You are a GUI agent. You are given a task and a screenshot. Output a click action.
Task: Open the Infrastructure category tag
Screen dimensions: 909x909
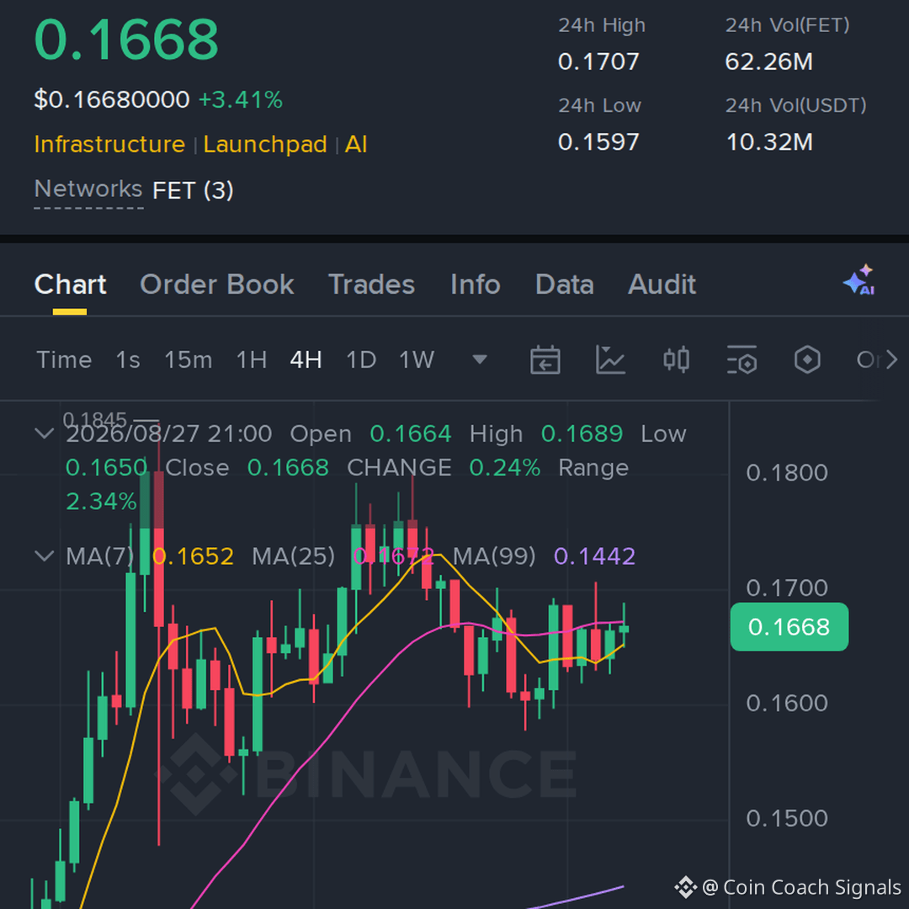click(109, 145)
